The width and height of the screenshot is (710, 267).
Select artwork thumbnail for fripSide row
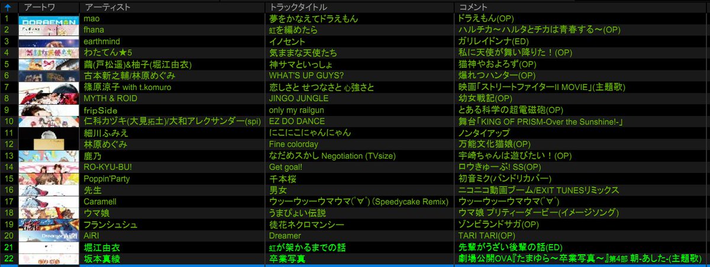click(50, 111)
